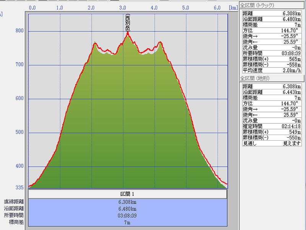
Task: Click the 沿面距離 6.443km terrain row
Action: [x=272, y=92]
